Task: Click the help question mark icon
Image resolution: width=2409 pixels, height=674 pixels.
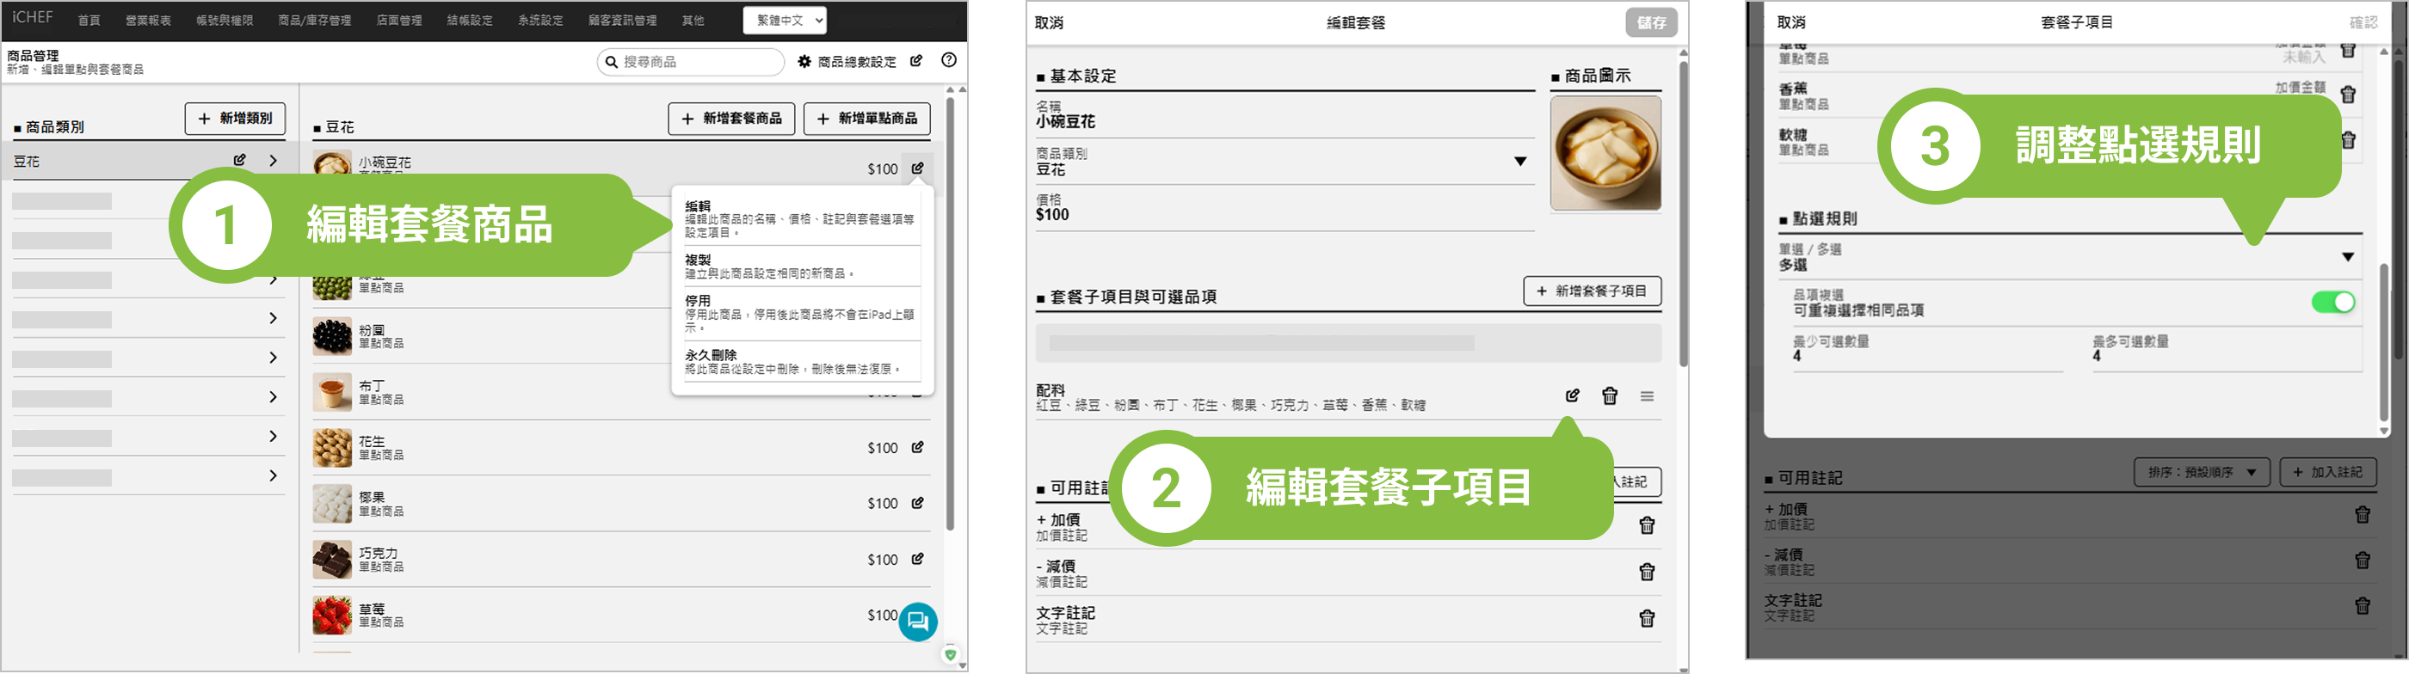Action: click(x=948, y=60)
